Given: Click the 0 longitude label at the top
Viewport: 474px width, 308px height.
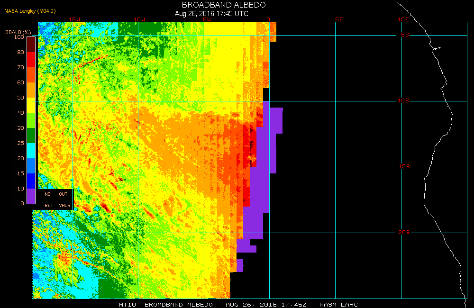Looking at the screenshot, I should pos(268,19).
